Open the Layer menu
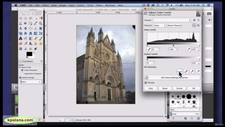The width and height of the screenshot is (225, 127). point(71,5)
